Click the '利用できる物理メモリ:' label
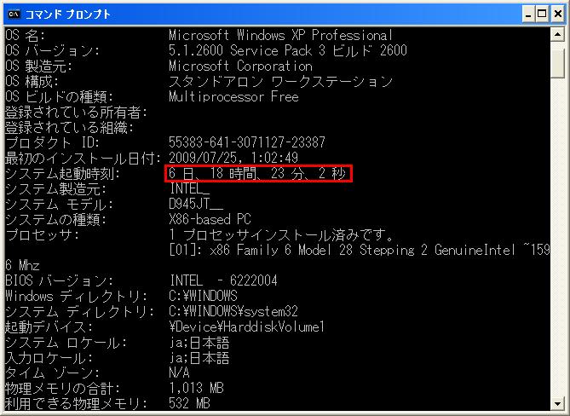 (x=77, y=403)
